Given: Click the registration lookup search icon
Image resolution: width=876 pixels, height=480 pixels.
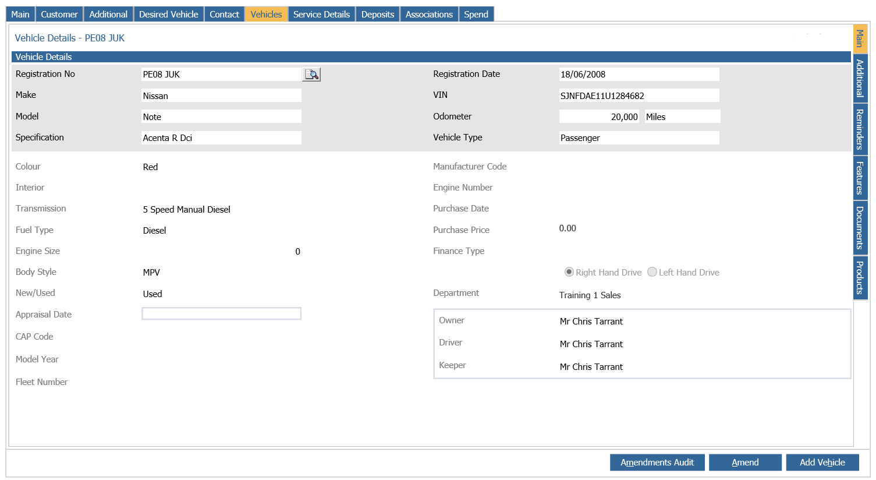Looking at the screenshot, I should click(311, 75).
